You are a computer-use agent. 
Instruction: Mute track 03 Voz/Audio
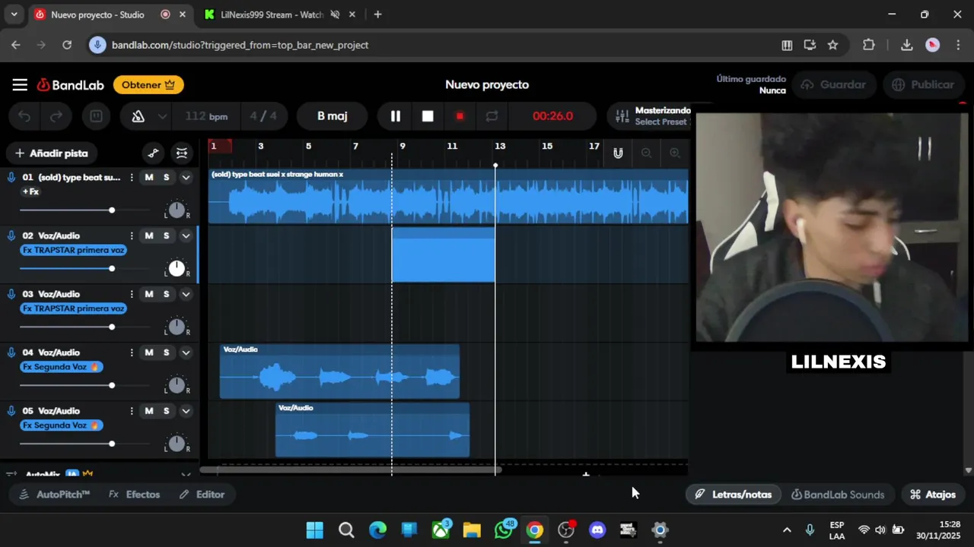(149, 295)
